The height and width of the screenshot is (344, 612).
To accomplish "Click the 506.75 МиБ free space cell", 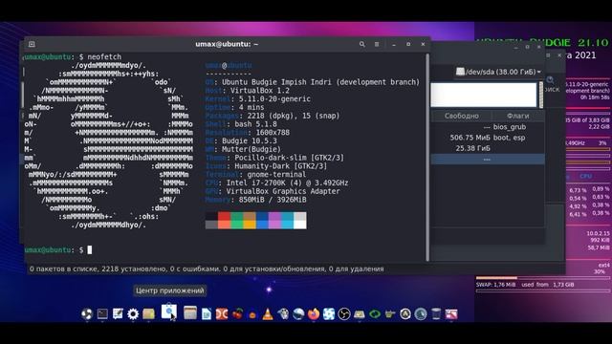I will (x=470, y=138).
